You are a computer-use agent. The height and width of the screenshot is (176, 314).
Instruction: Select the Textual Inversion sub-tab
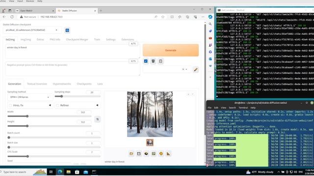pyautogui.click(x=37, y=84)
